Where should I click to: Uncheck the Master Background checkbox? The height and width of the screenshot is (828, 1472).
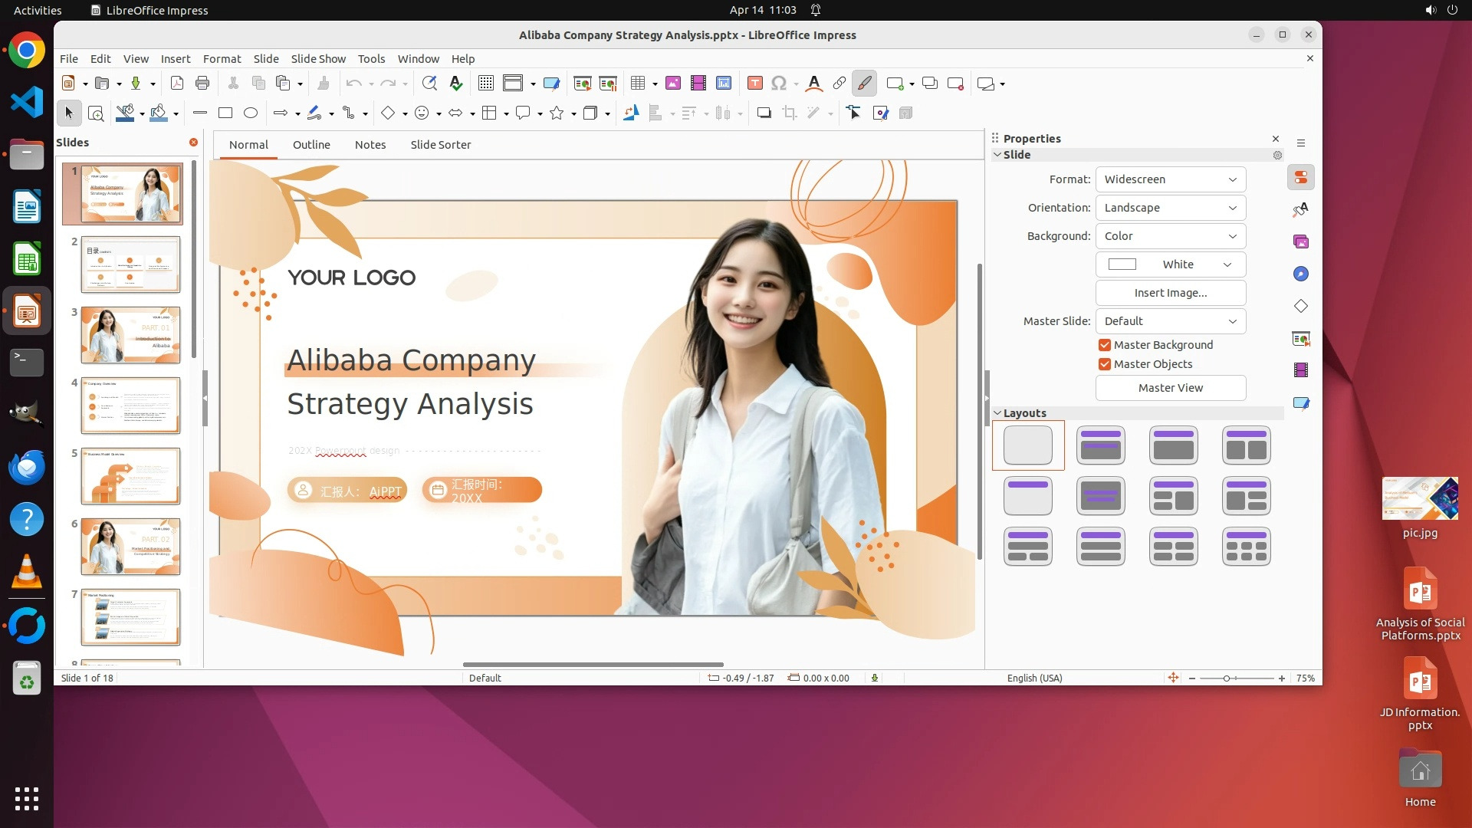[1105, 345]
